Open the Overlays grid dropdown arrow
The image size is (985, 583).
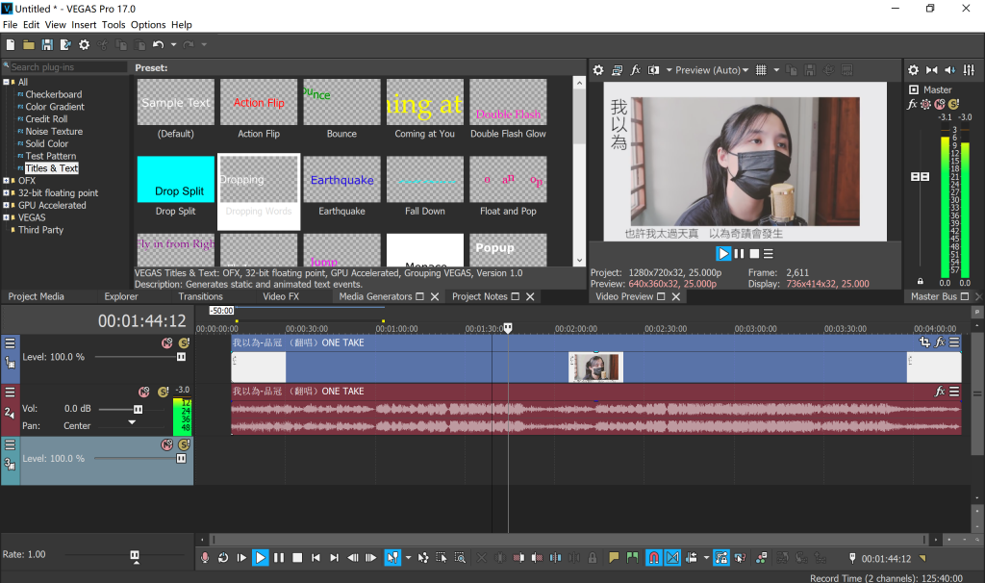click(x=776, y=69)
